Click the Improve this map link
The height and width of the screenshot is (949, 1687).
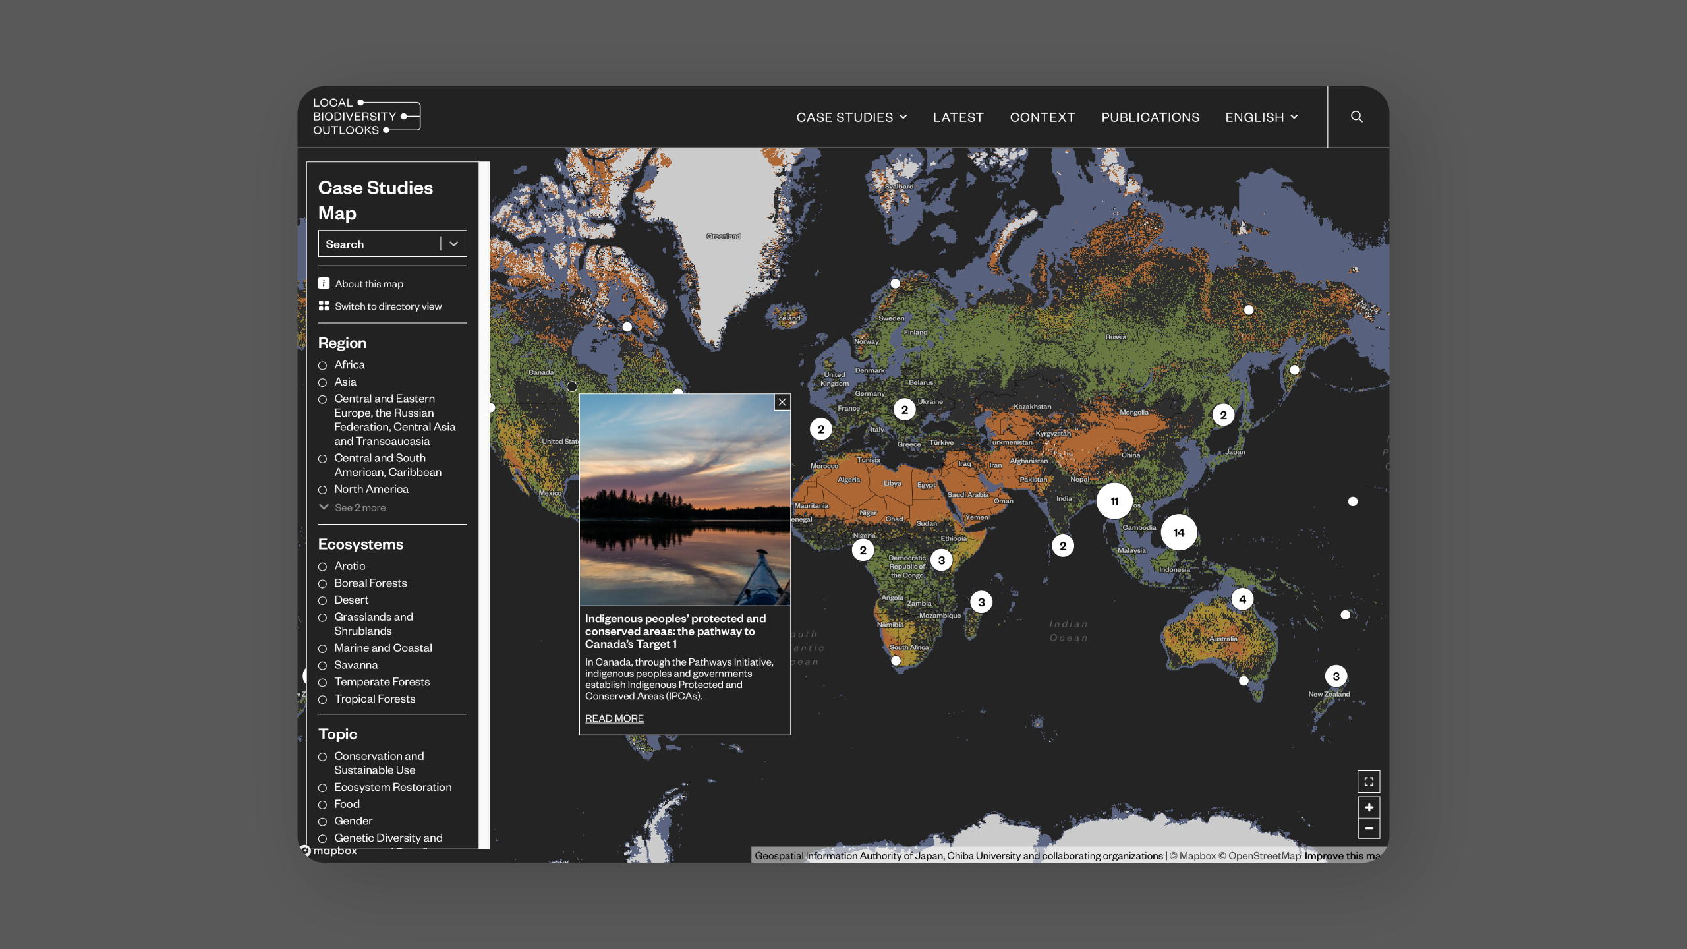pyautogui.click(x=1342, y=855)
